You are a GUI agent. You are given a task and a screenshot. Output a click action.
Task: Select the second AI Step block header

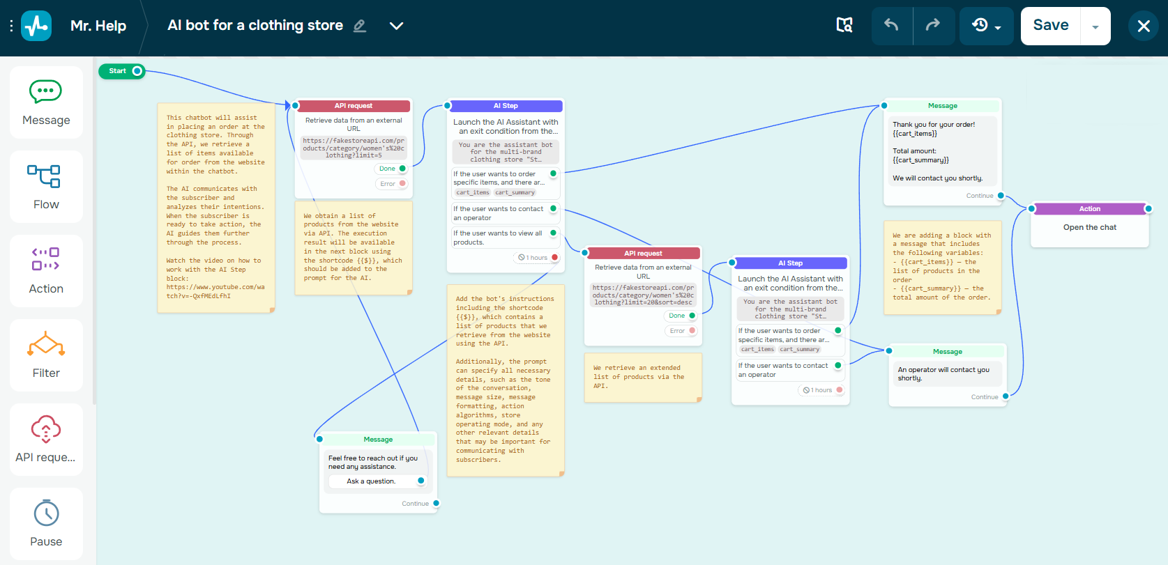click(x=790, y=263)
